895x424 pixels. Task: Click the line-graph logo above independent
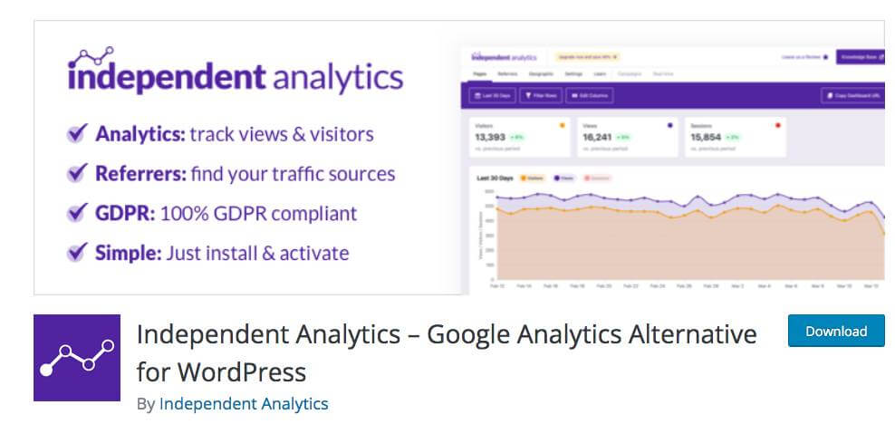tap(91, 57)
